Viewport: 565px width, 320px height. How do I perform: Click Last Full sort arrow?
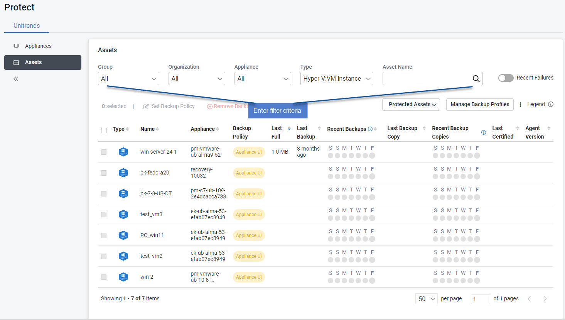pyautogui.click(x=289, y=129)
